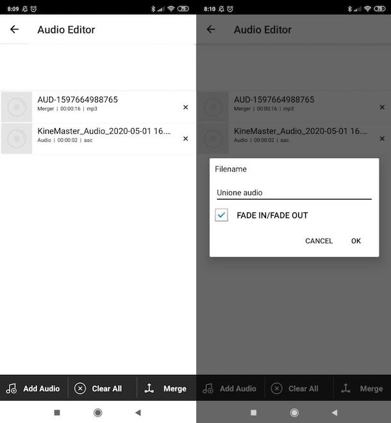Tap the Bluetooth icon in right status bar
This screenshot has width=391, height=423.
(350, 9)
